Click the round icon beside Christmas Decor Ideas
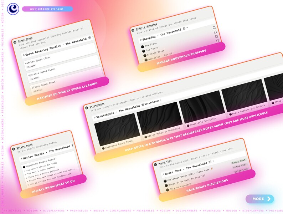Screen dimensions: 283x214 pyautogui.click(x=103, y=148)
